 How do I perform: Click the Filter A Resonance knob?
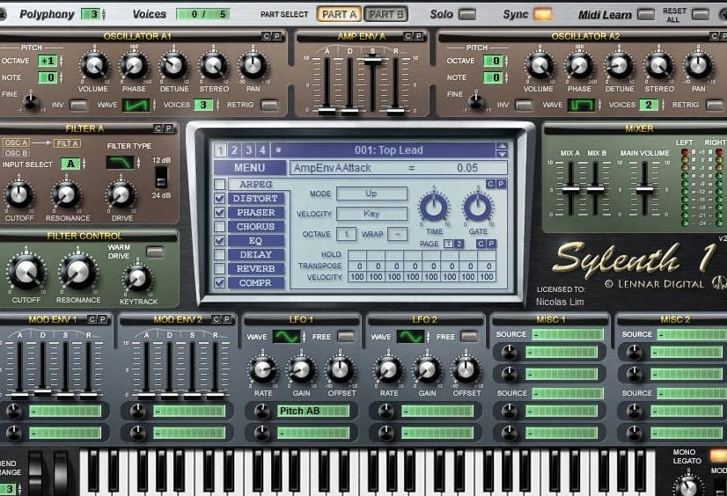pyautogui.click(x=66, y=194)
